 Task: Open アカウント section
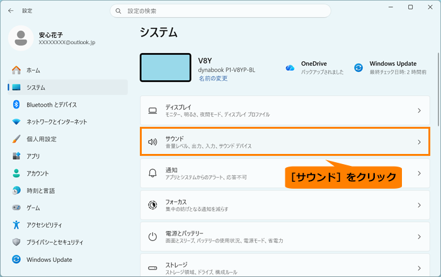pyautogui.click(x=67, y=174)
